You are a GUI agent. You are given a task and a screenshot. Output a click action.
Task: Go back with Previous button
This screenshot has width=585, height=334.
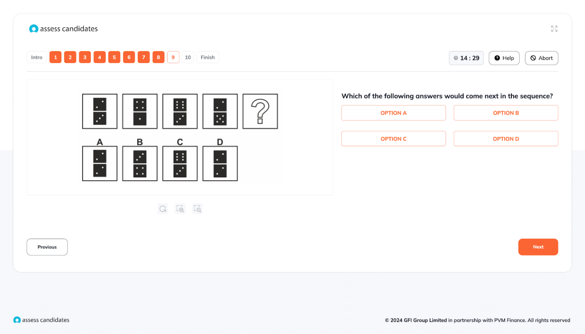(x=47, y=247)
